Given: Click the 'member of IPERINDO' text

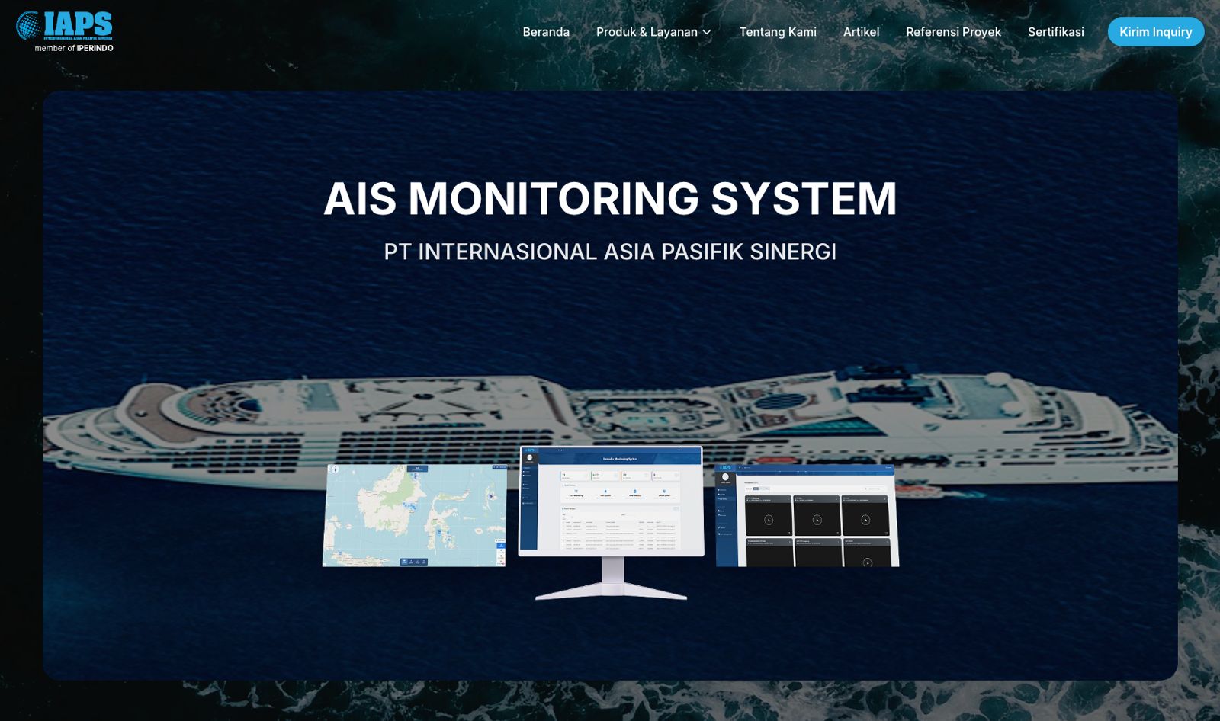Looking at the screenshot, I should pyautogui.click(x=74, y=48).
